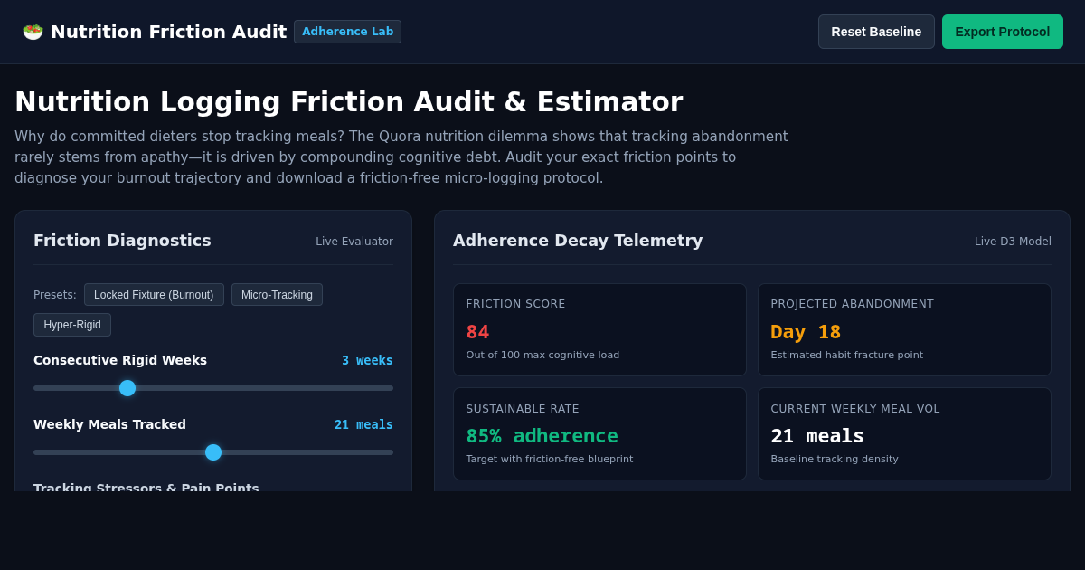Click 'Estimated habit fracture point' caption
The width and height of the screenshot is (1085, 570).
point(846,356)
